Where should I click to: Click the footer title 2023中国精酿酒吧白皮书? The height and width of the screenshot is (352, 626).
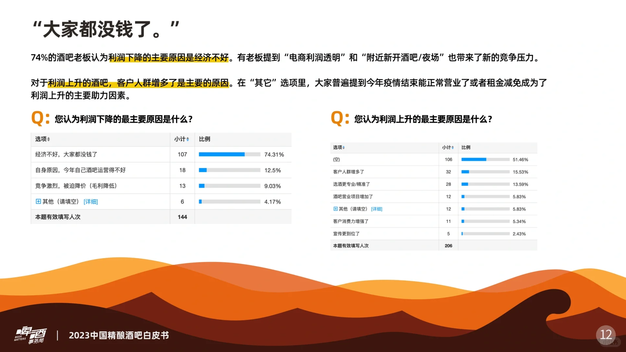pyautogui.click(x=119, y=335)
